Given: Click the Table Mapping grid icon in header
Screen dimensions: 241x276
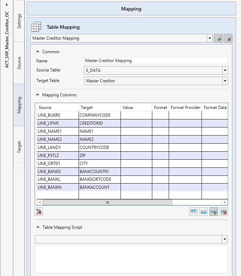Looking at the screenshot, I should click(x=36, y=27).
